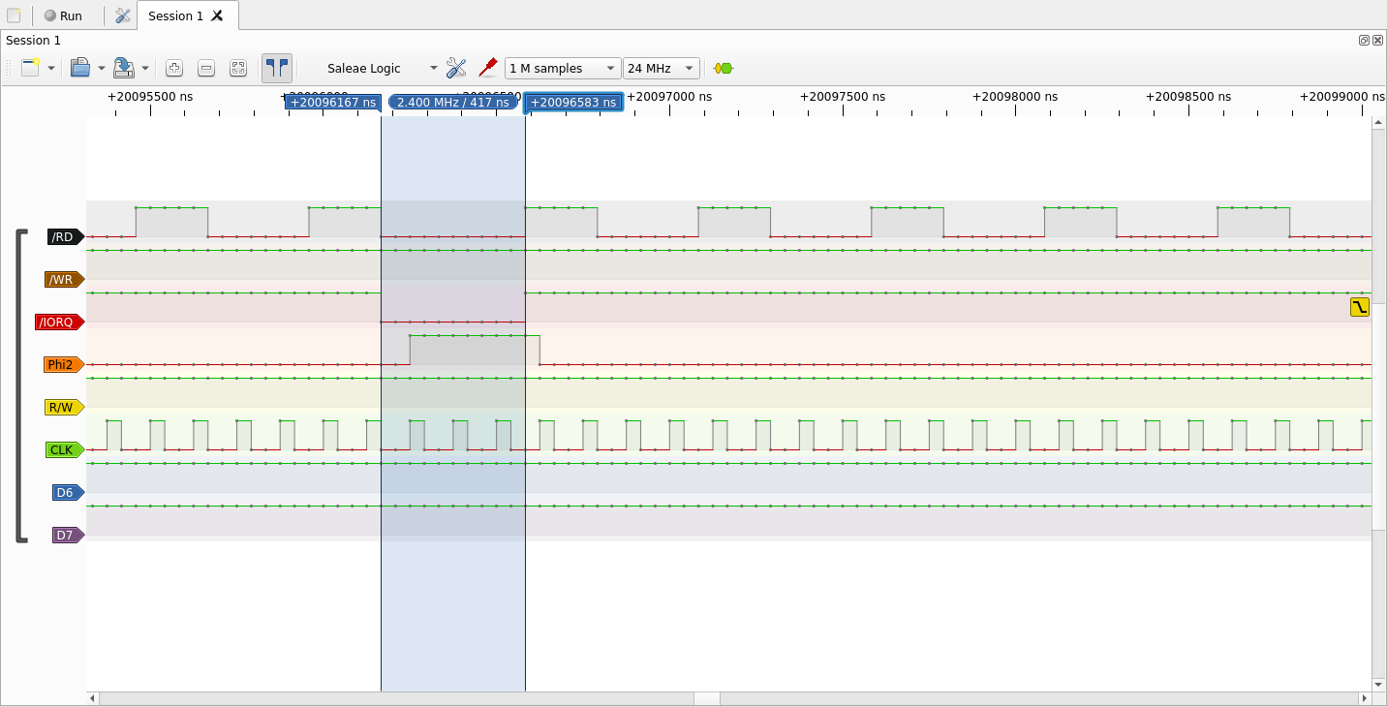Click the horizontal scrollbar right arrow

(1365, 698)
